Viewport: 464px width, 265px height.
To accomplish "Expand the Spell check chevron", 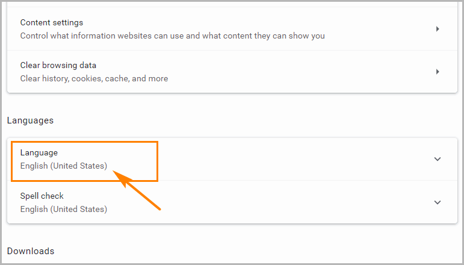I will point(438,202).
